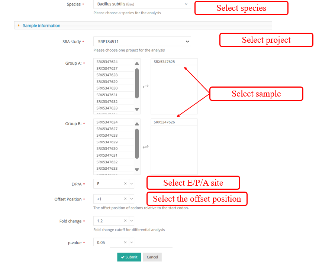
Task: Open the Offset Position dropdown arrow
Action: coord(131,199)
